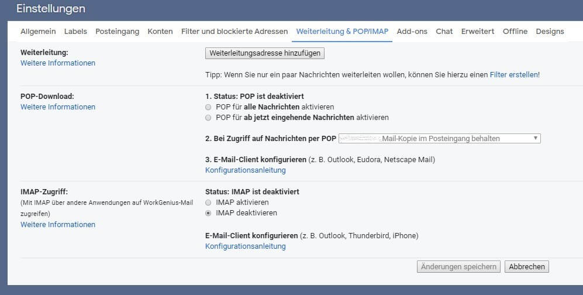The width and height of the screenshot is (583, 295).
Task: Open the Chat settings tab
Action: 444,32
